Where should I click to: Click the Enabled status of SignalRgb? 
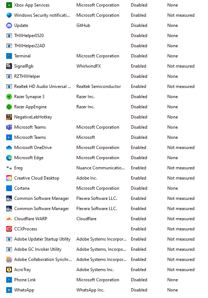139,66
